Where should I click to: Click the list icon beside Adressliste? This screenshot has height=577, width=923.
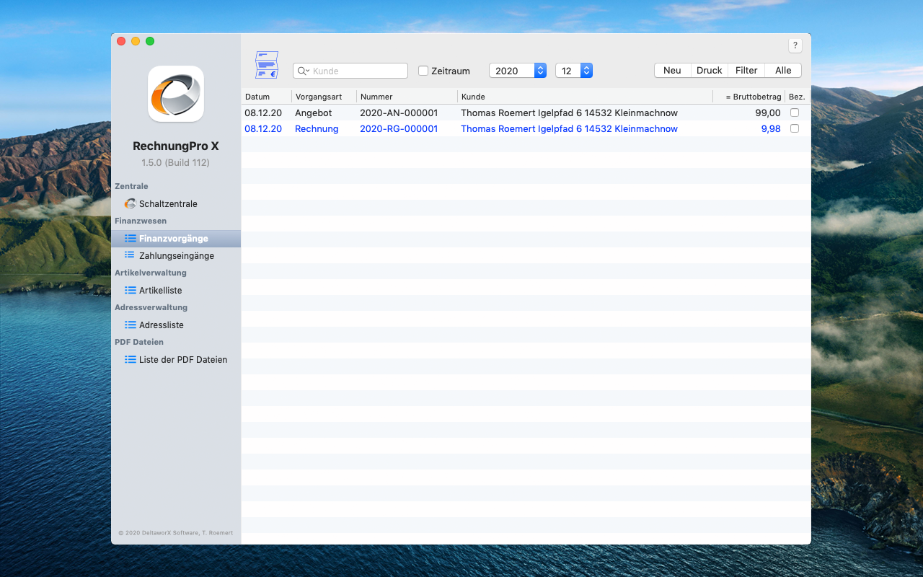tap(130, 325)
